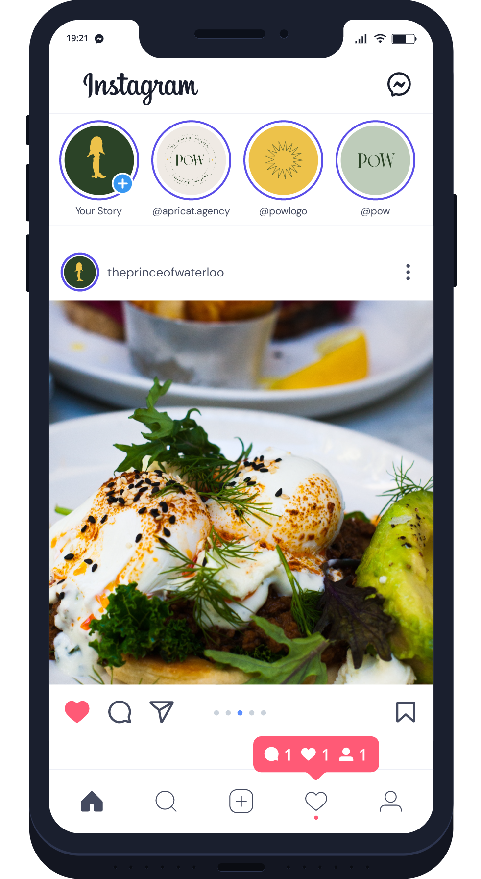Open activity heart tab in bottom bar

click(316, 802)
